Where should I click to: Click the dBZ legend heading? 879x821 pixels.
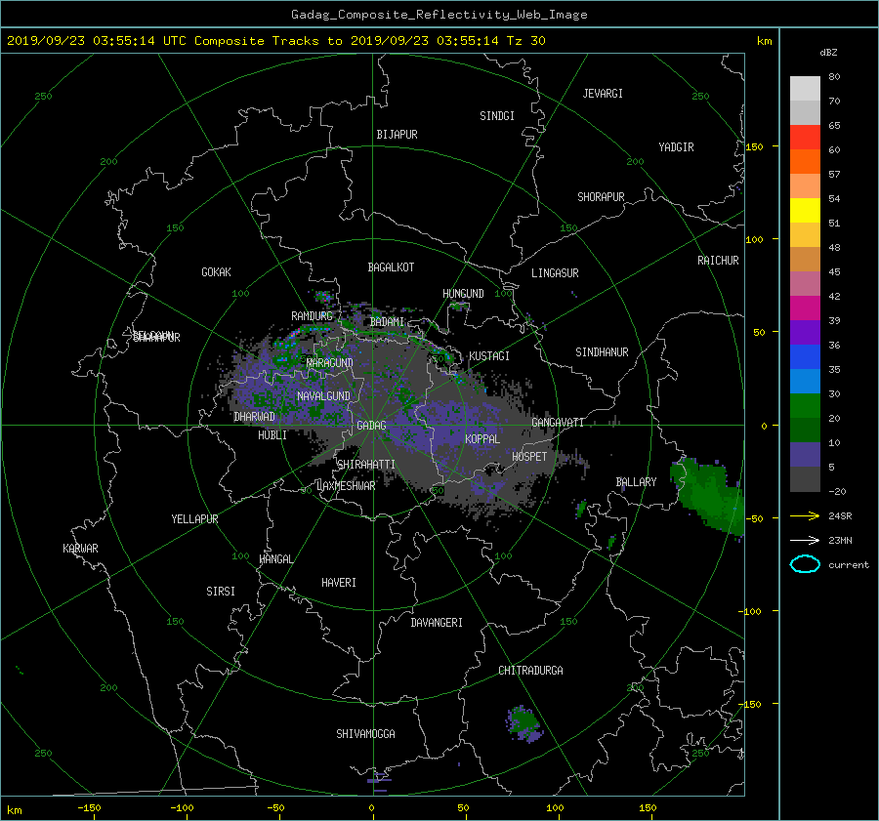(x=828, y=52)
